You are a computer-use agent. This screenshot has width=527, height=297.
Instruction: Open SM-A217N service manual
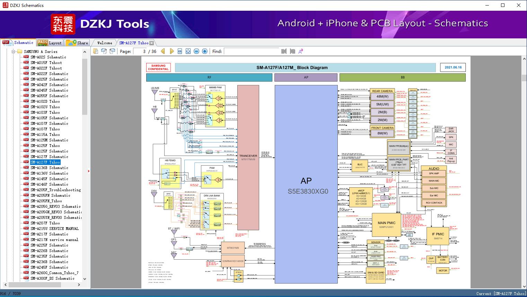point(54,240)
